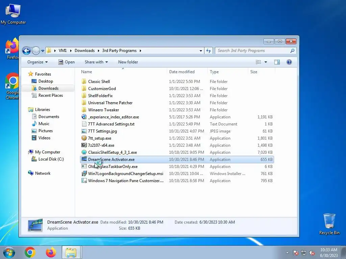This screenshot has width=346, height=259.
Task: Click the muted volume tray icon
Action: (x=312, y=253)
